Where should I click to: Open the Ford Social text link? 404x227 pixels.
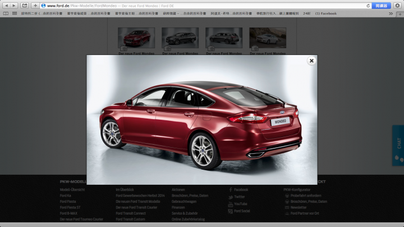click(x=242, y=211)
